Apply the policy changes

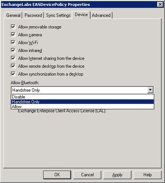coord(117,175)
